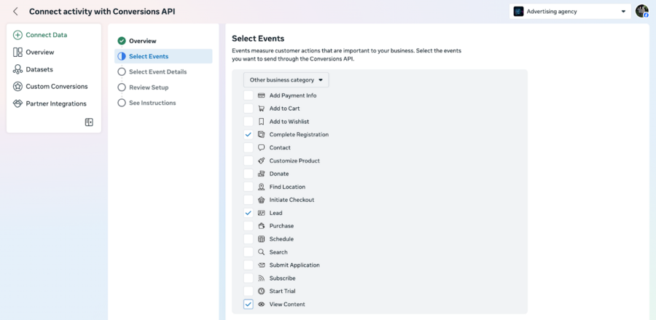Collapse the sidebar using panel icon
656x320 pixels.
[89, 122]
